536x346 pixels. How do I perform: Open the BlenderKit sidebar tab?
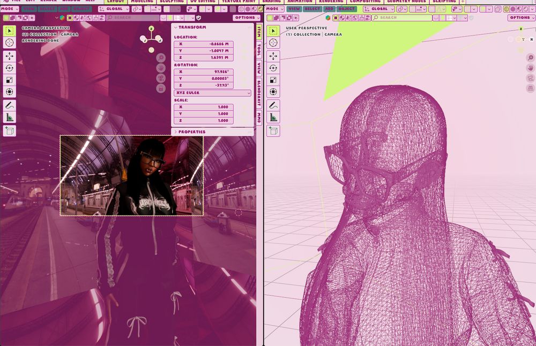point(259,93)
